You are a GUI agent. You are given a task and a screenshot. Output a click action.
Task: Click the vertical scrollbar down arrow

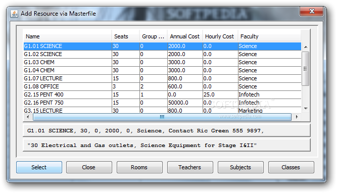click(x=306, y=109)
